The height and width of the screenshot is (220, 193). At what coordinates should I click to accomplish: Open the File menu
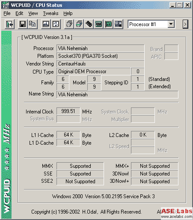pyautogui.click(x=7, y=13)
